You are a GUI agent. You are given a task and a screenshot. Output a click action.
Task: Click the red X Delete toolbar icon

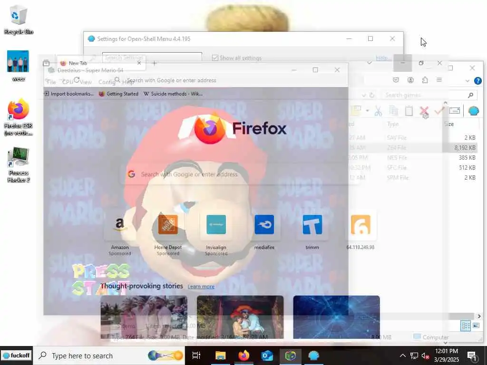(x=424, y=111)
